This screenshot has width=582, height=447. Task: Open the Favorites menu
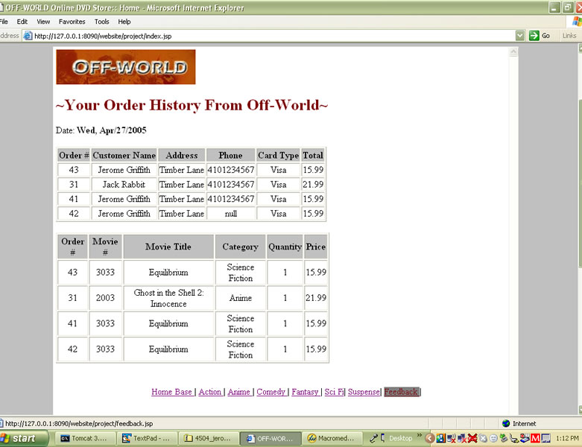(x=72, y=22)
